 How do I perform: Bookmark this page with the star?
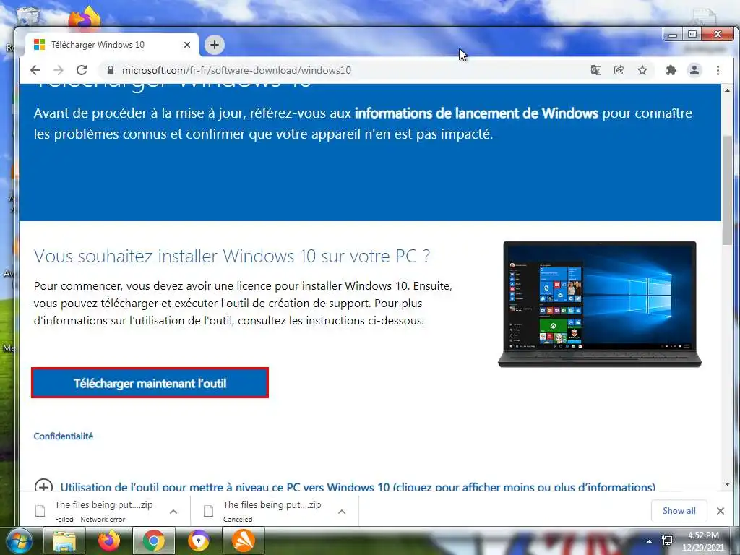coord(642,70)
